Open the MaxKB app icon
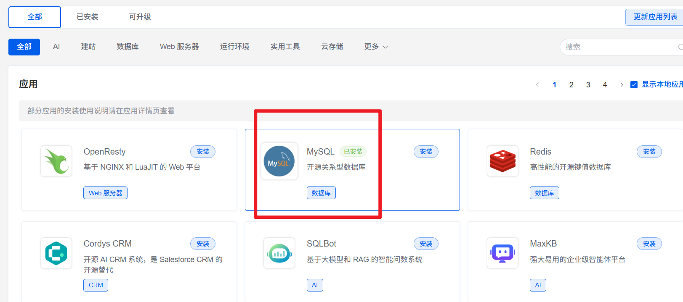Image resolution: width=683 pixels, height=302 pixels. tap(502, 253)
